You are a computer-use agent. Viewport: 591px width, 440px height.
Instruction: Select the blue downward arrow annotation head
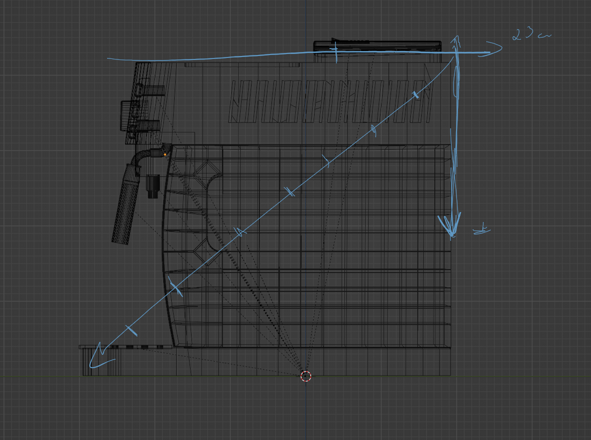pos(451,225)
